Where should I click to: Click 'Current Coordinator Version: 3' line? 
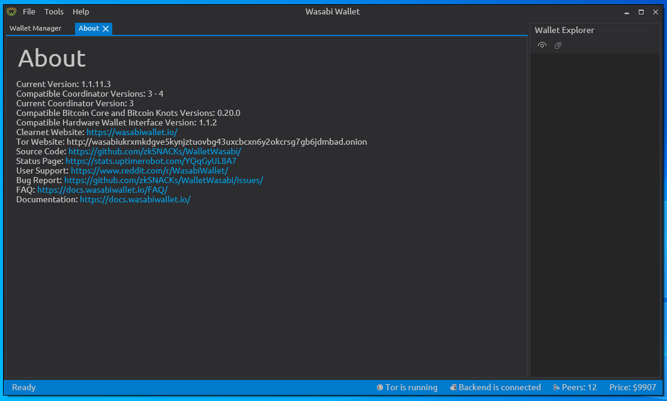75,103
